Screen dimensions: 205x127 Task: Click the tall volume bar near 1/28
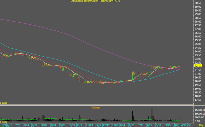tap(132, 116)
